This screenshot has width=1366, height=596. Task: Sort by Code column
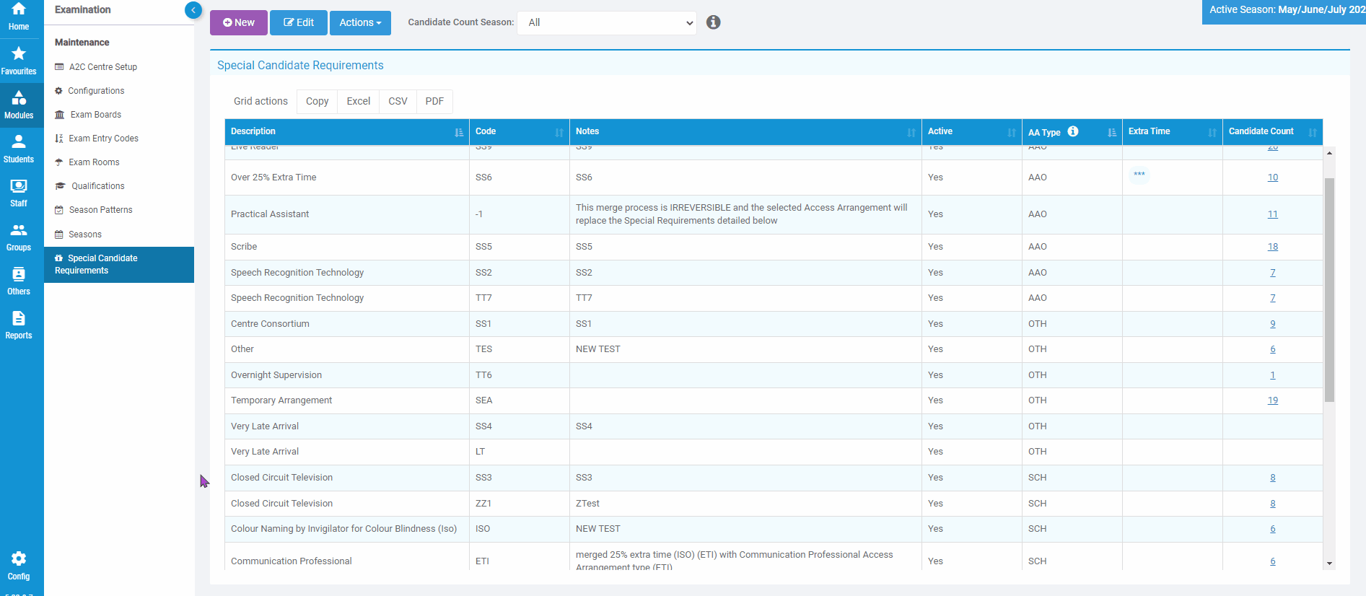coord(519,132)
